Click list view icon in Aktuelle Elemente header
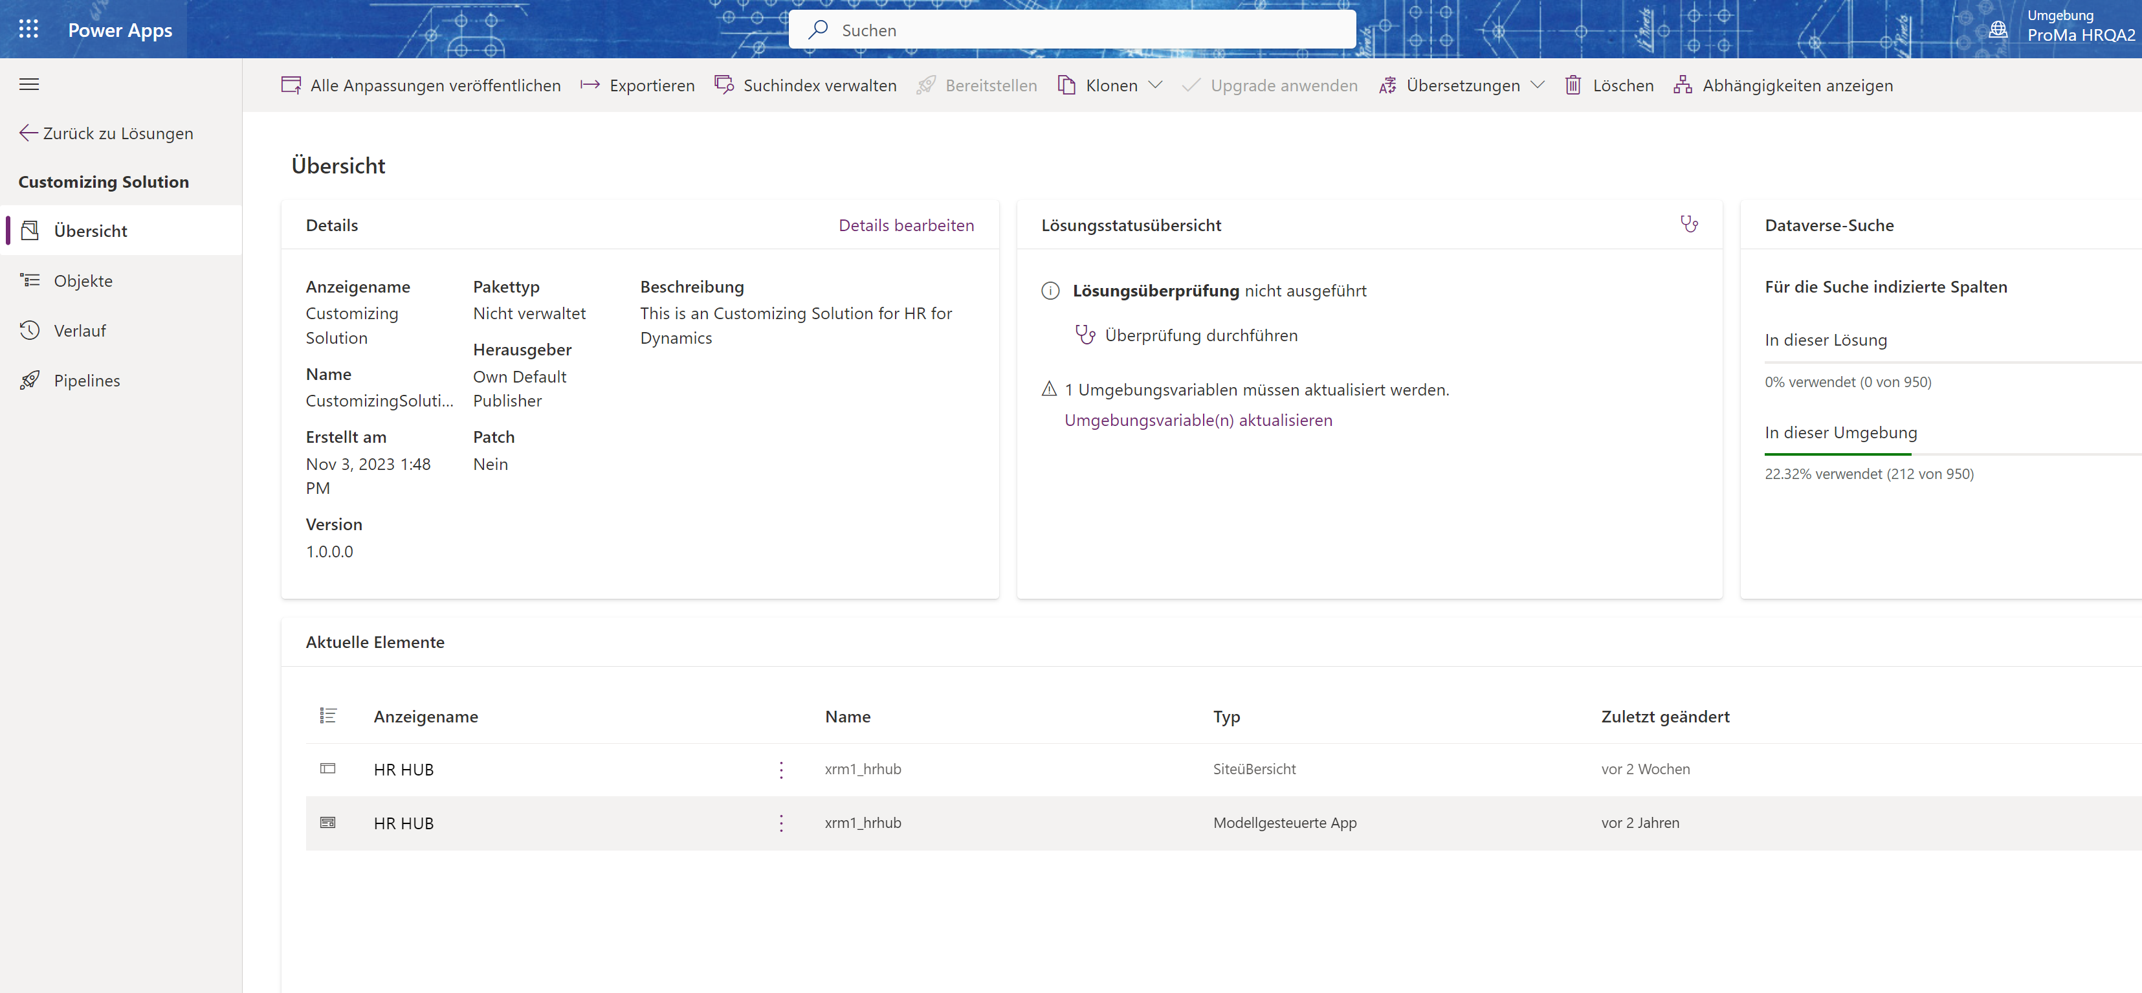The height and width of the screenshot is (993, 2142). coord(327,715)
